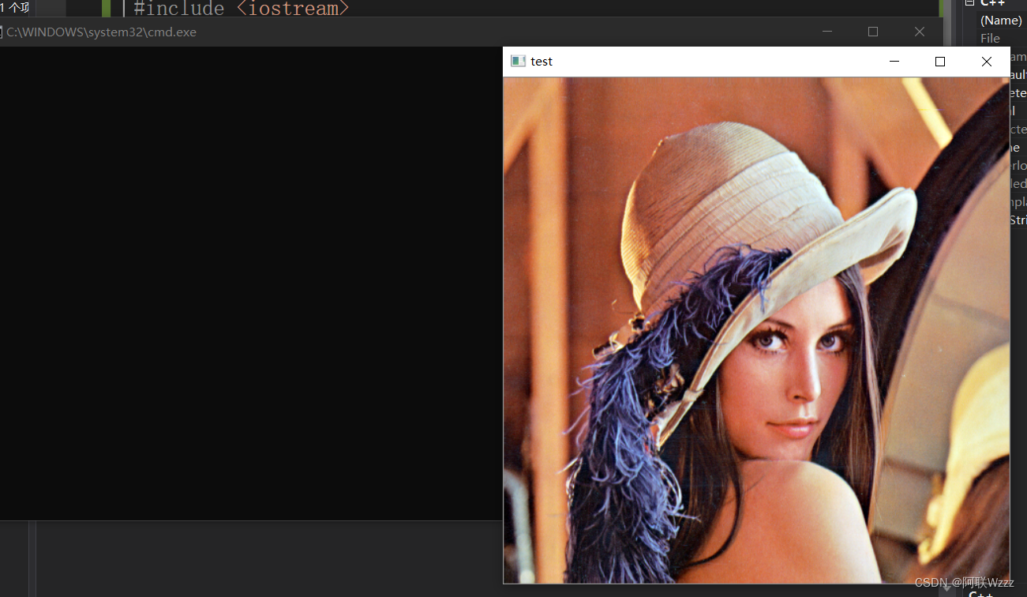This screenshot has height=597, width=1027.
Task: Minimize the test image window
Action: coord(894,62)
